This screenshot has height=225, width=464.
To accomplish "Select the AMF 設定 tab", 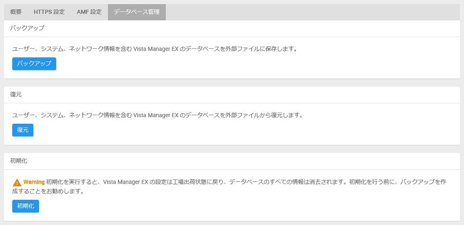I will coord(89,12).
